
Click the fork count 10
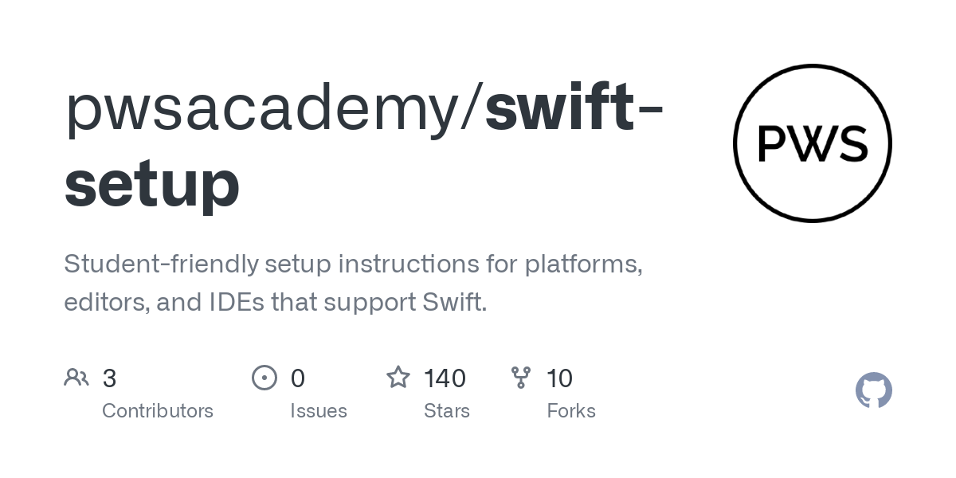click(560, 378)
